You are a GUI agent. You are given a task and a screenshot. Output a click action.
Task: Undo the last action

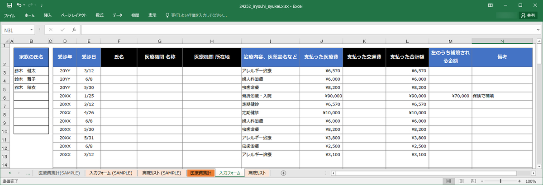(19, 5)
